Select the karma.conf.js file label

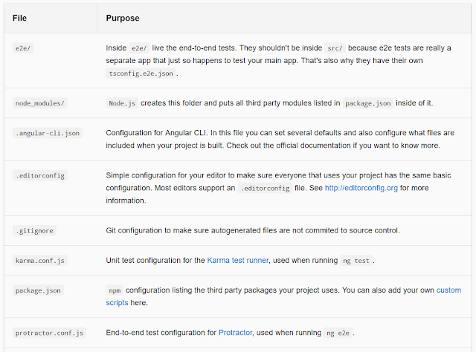pyautogui.click(x=40, y=261)
